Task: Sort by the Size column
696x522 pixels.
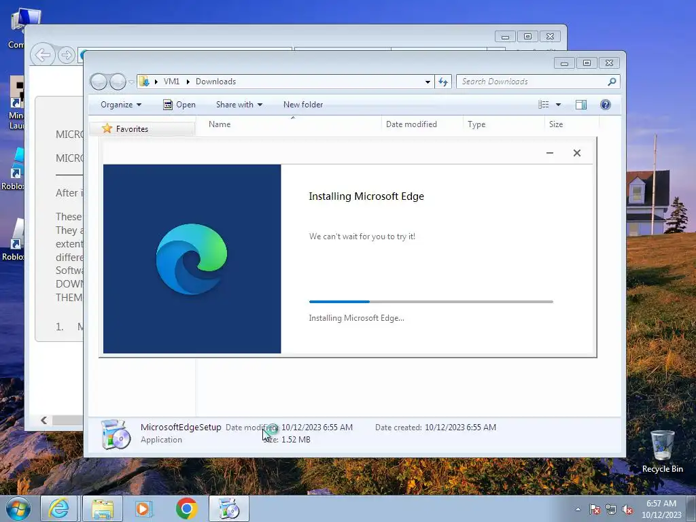Action: 572,124
